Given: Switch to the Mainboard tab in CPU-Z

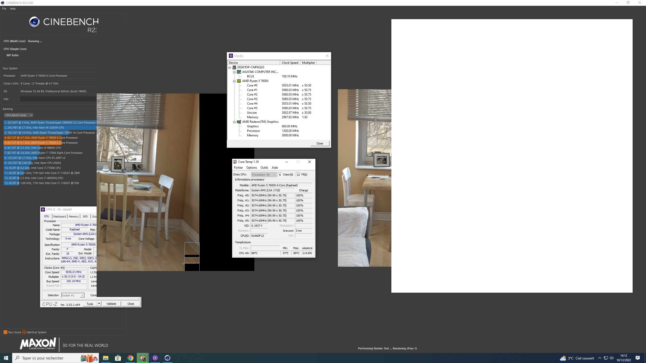Looking at the screenshot, I should click(x=60, y=217).
